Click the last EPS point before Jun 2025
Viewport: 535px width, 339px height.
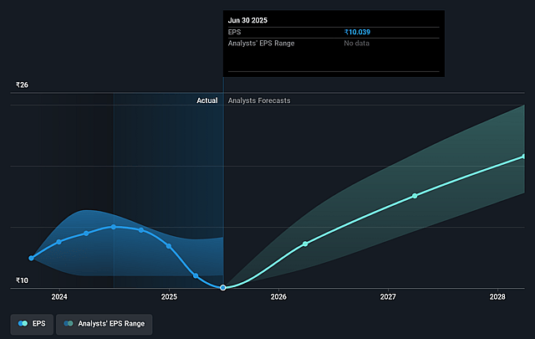pos(196,275)
